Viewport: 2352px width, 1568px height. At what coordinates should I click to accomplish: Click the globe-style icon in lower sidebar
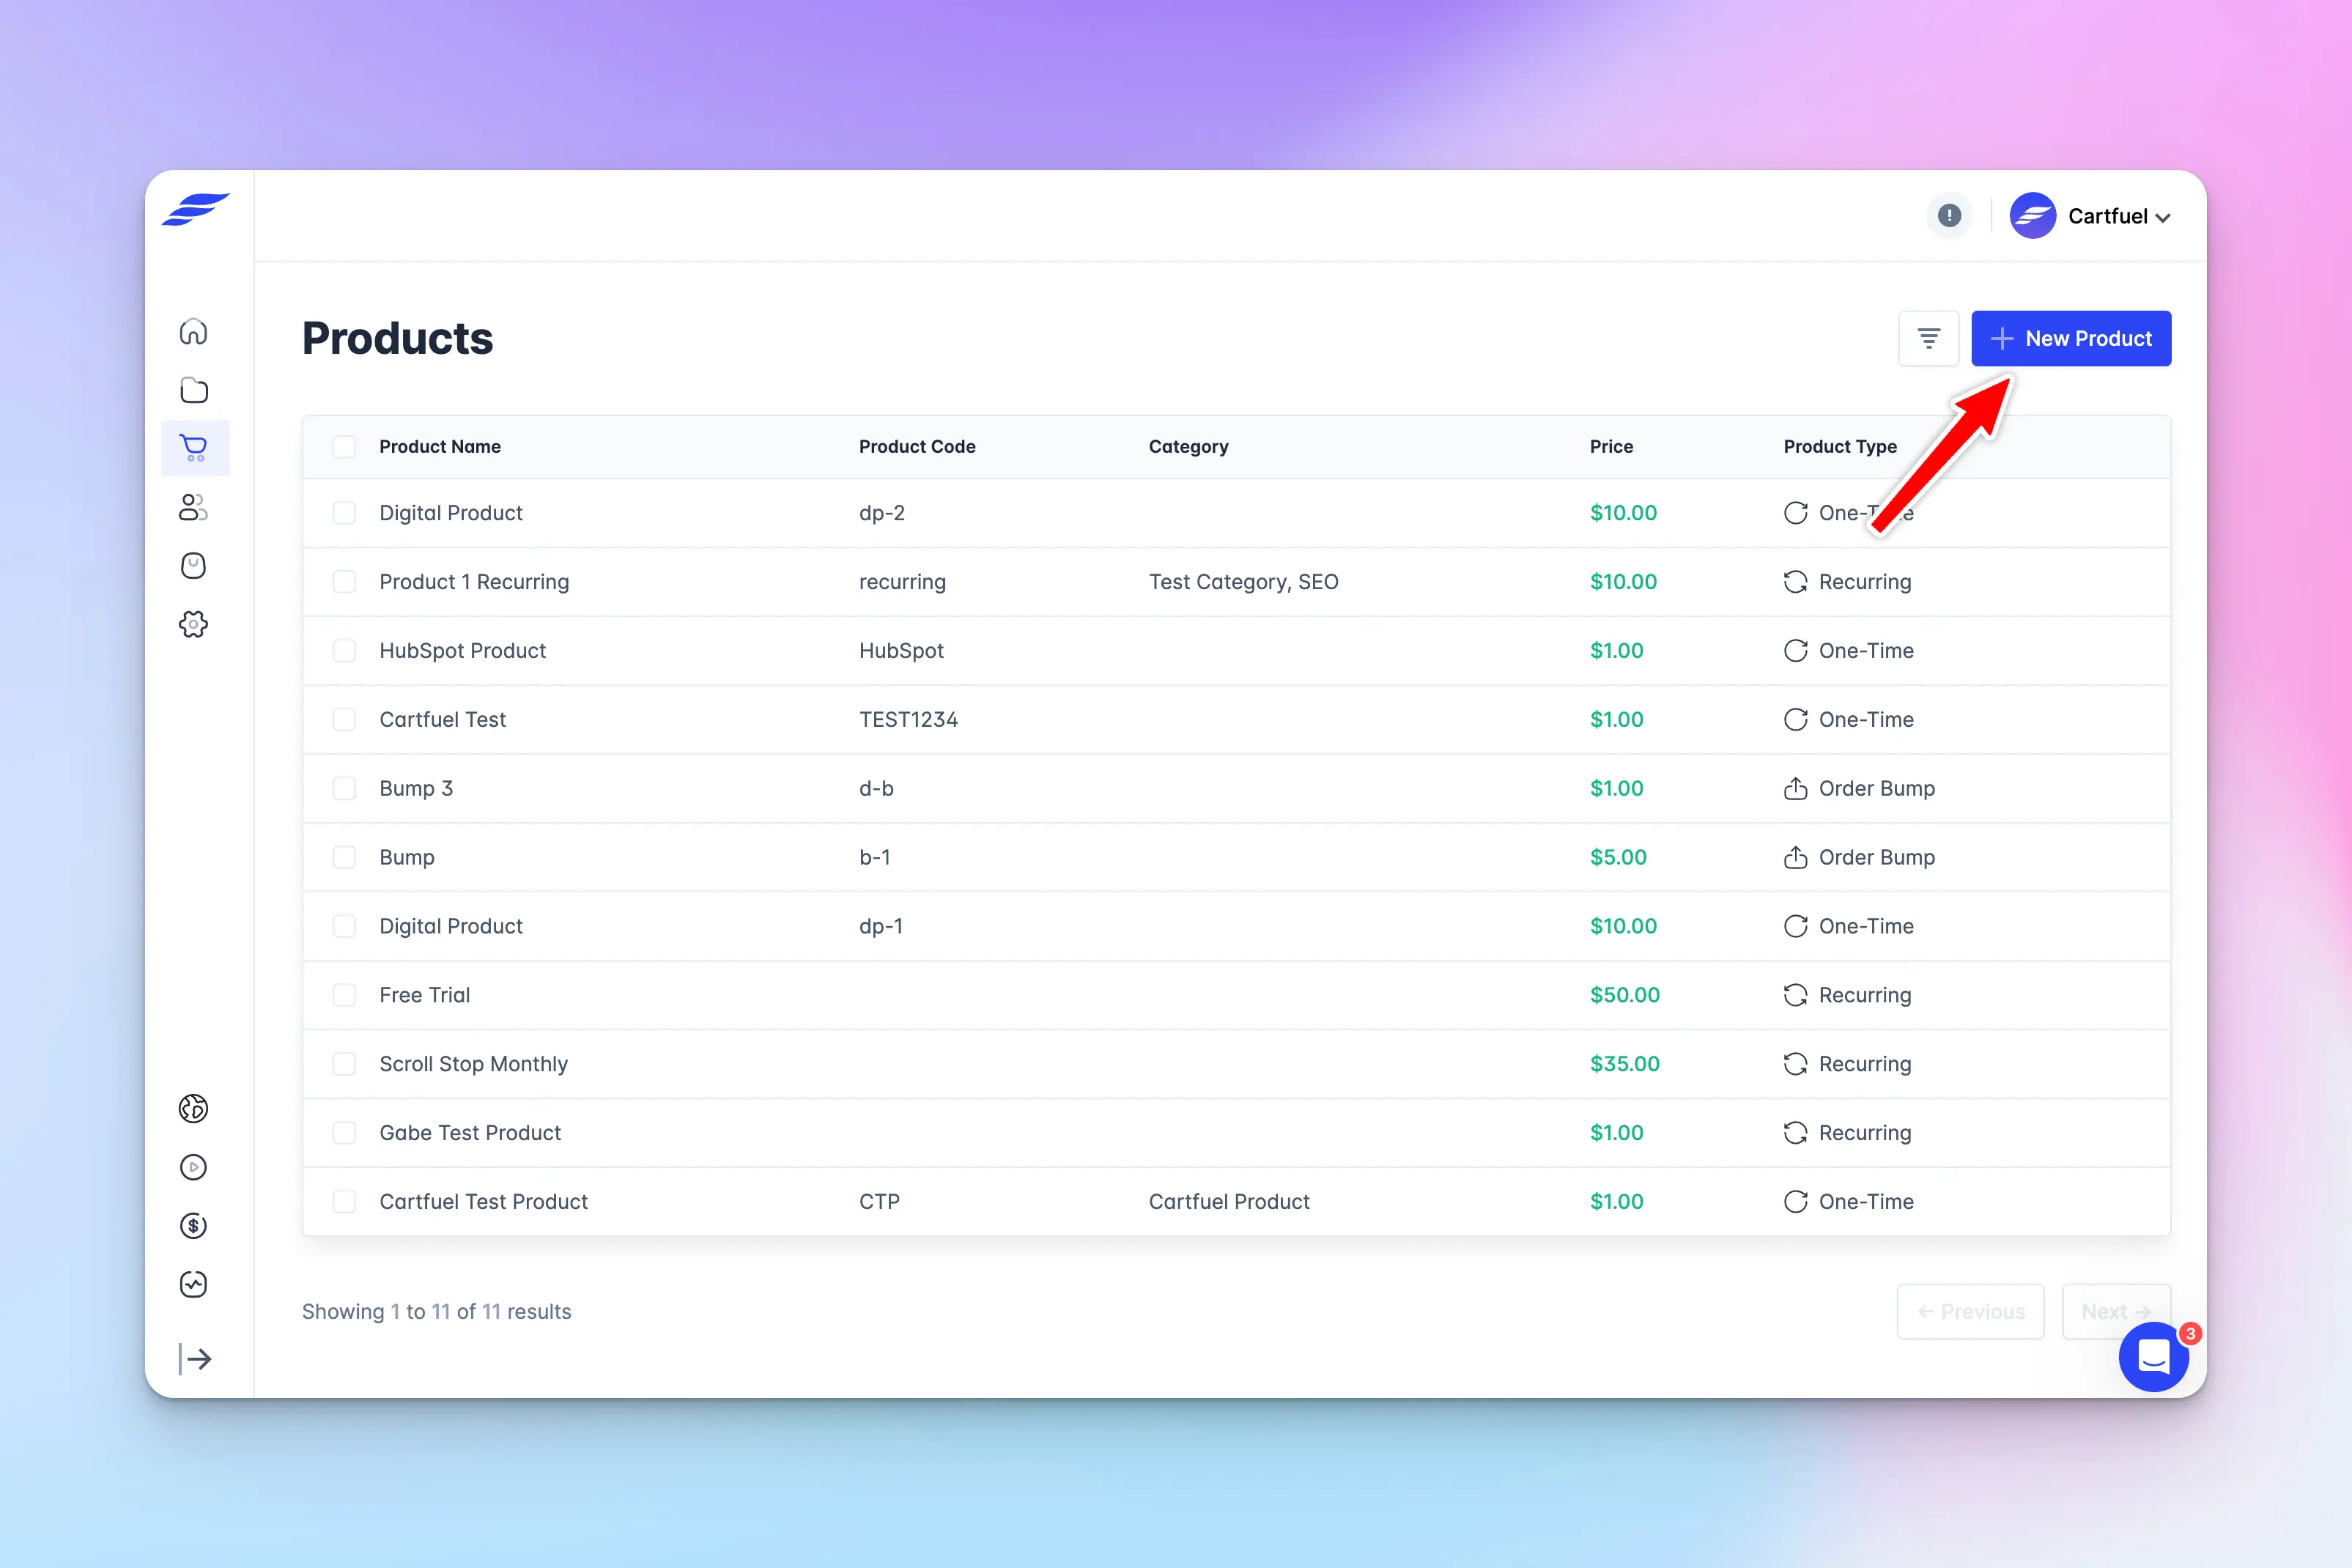coord(194,1108)
